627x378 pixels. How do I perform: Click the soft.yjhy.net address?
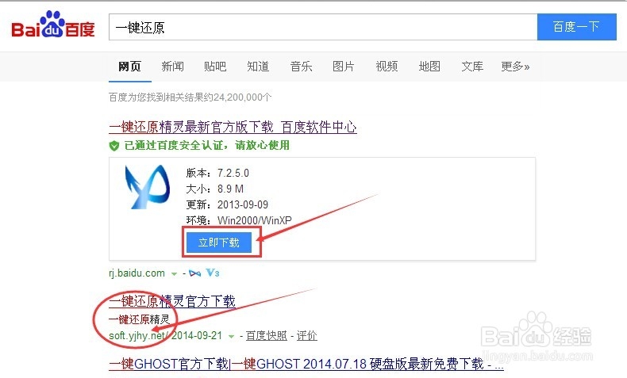[139, 335]
